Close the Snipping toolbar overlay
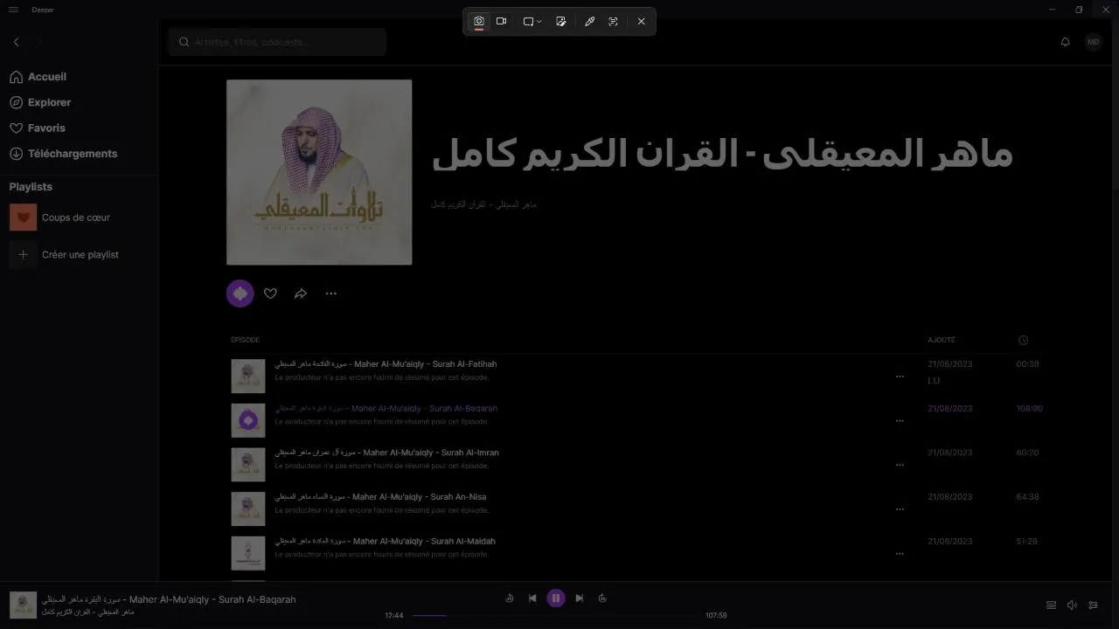 [x=642, y=21]
